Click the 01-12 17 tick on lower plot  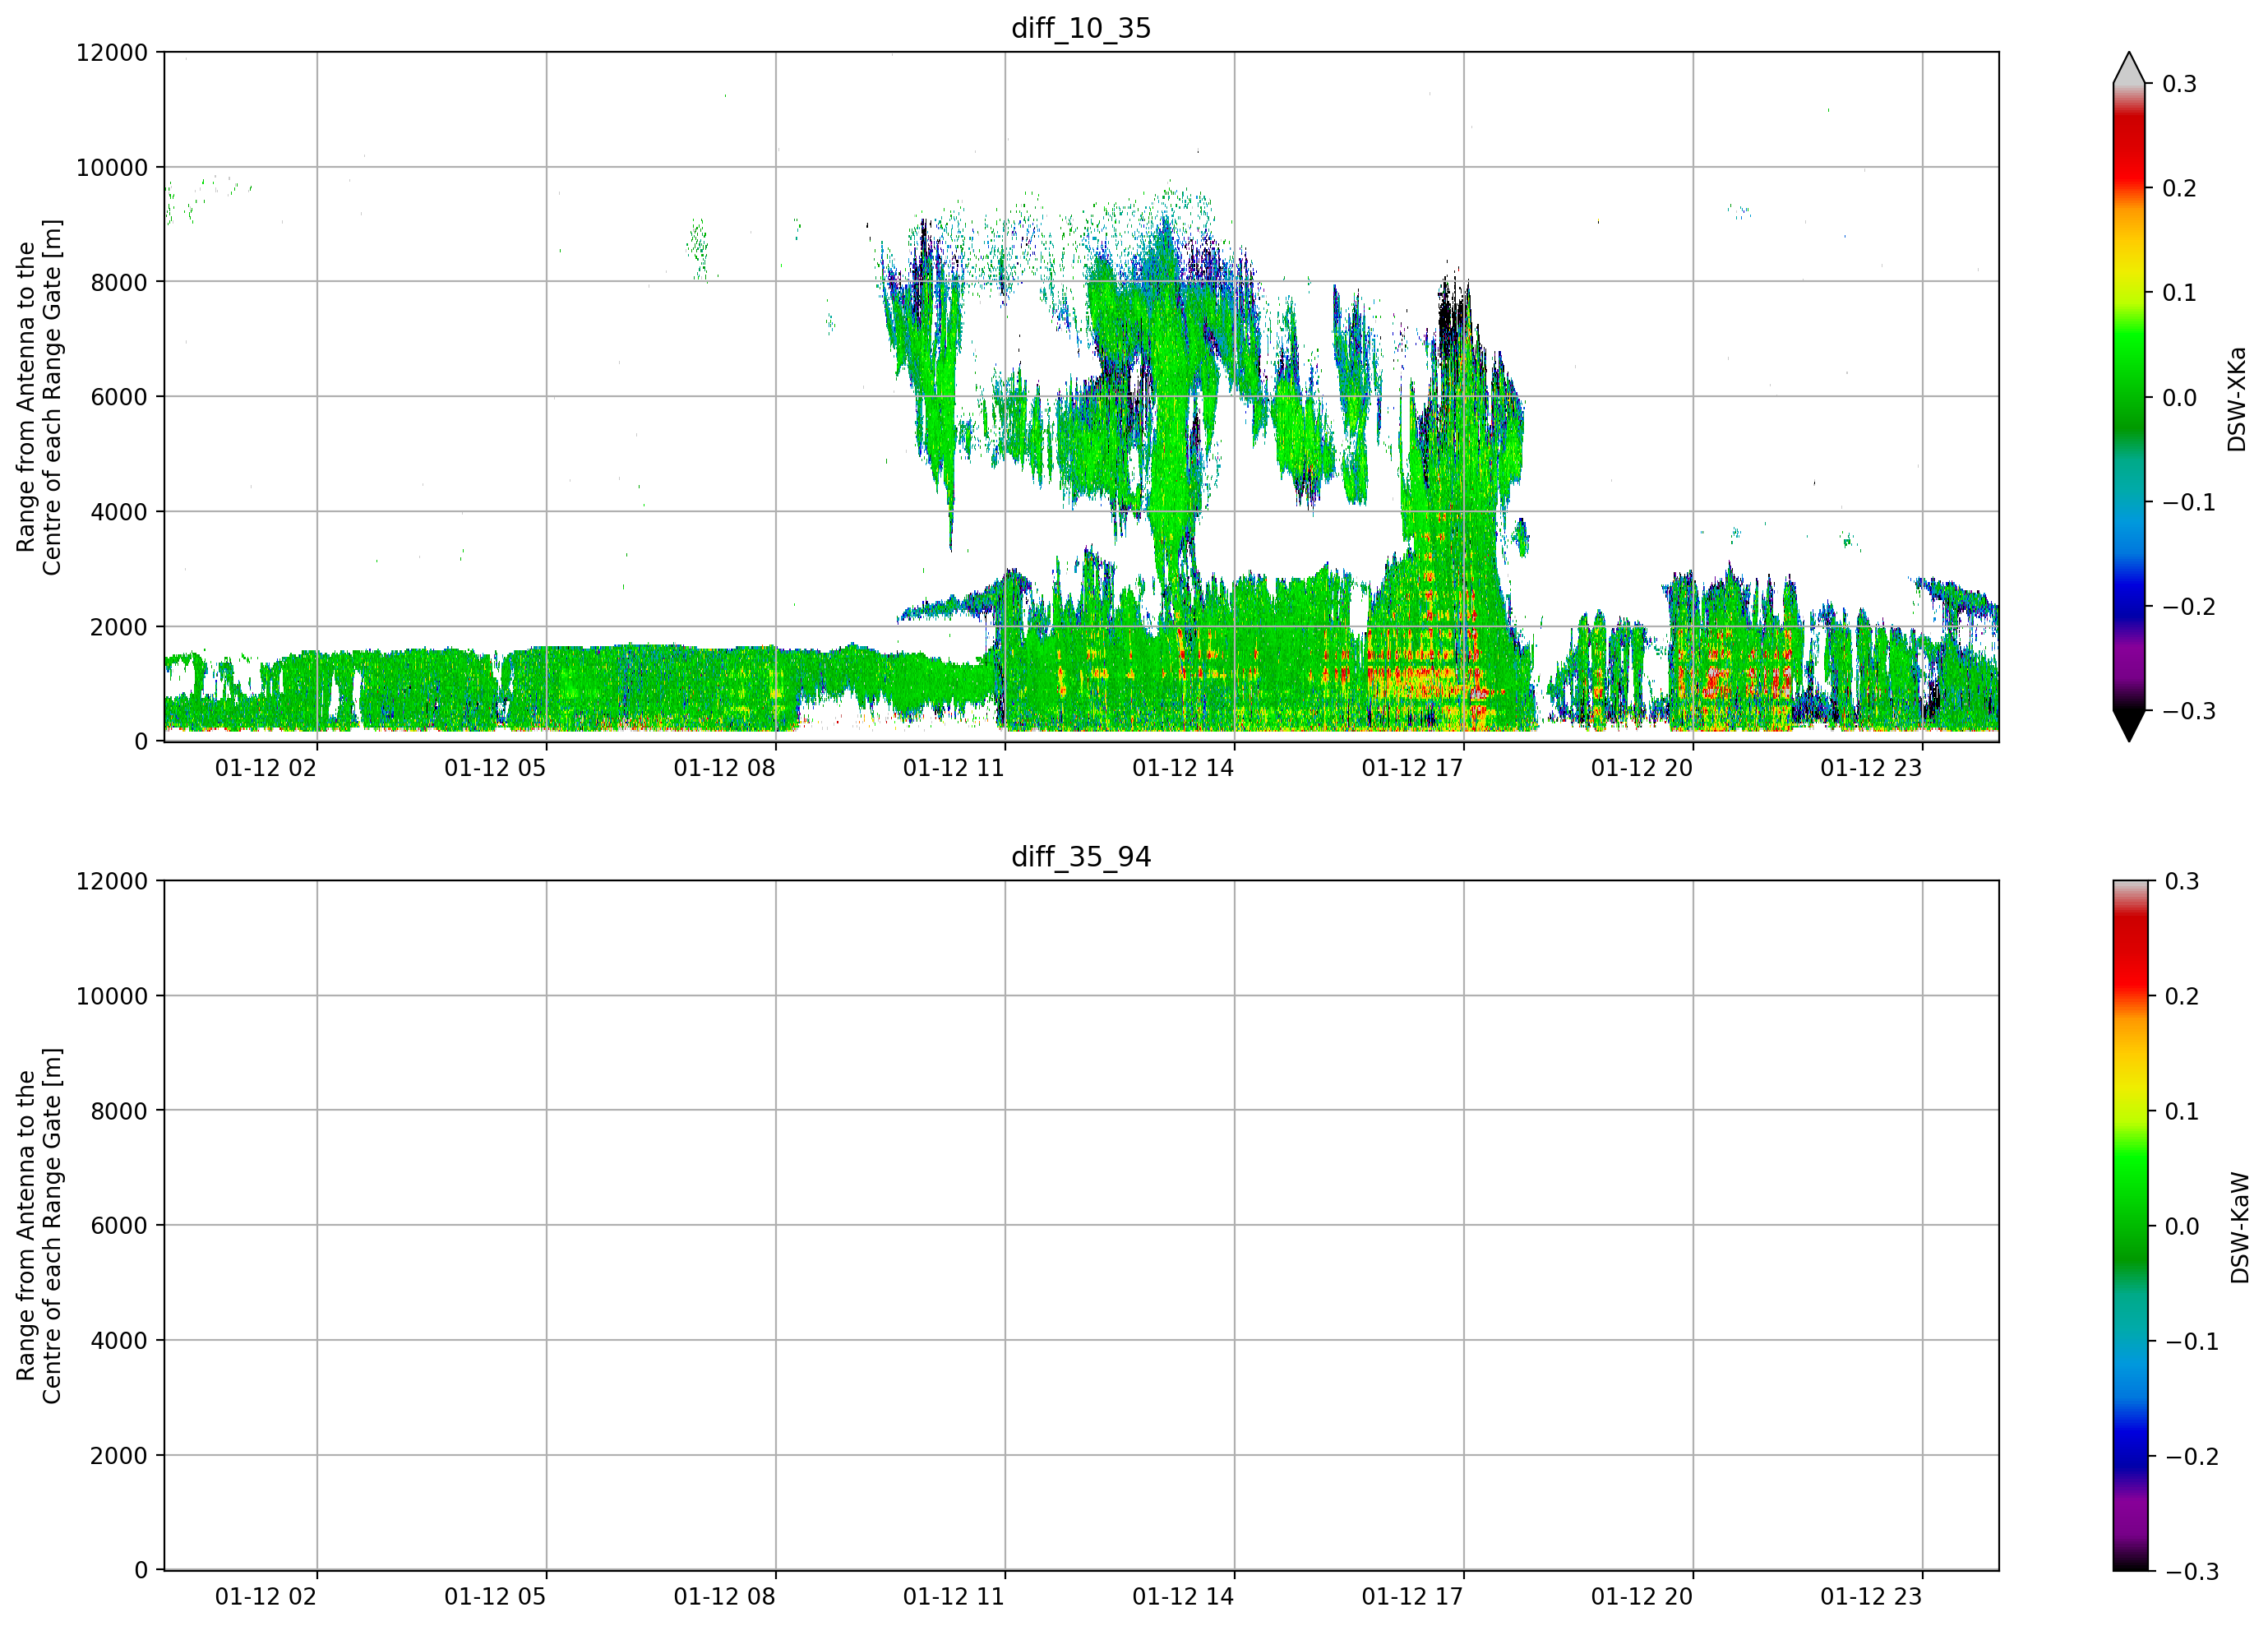[1412, 1596]
